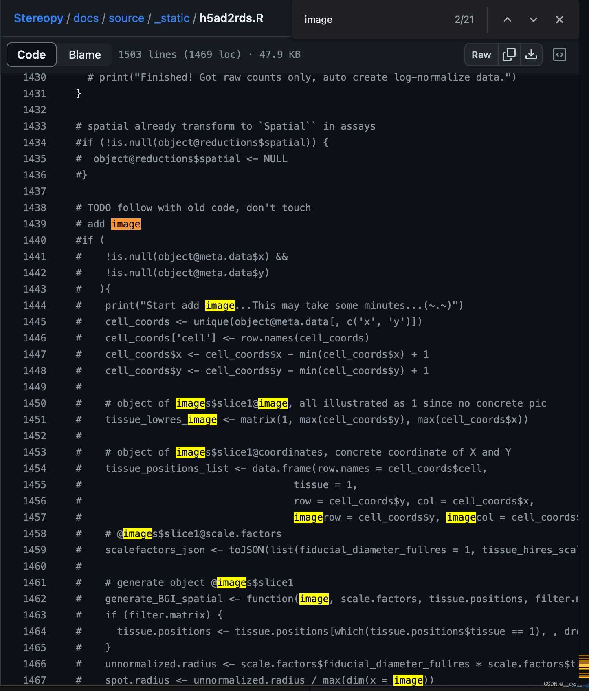Click highlighted 'imagecol' on line 1457

470,517
